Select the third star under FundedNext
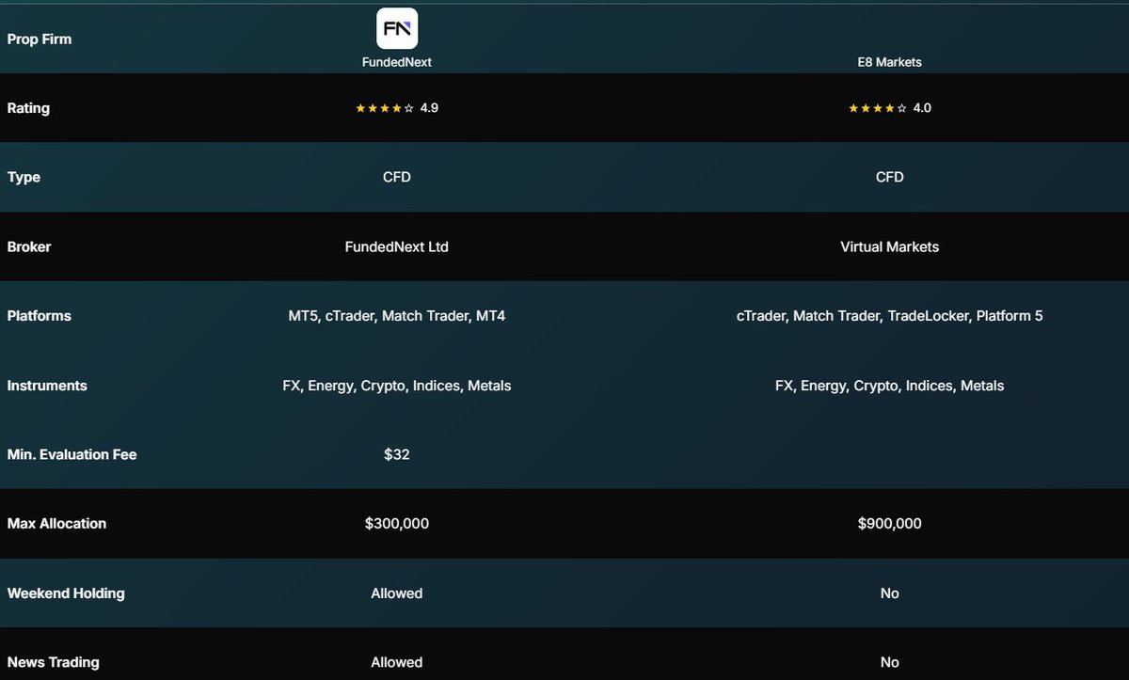 pos(386,108)
